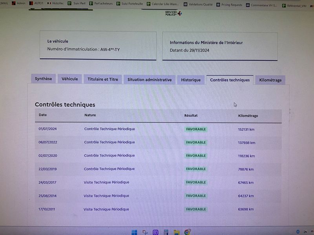Select the date 17/10/2011

46,209
